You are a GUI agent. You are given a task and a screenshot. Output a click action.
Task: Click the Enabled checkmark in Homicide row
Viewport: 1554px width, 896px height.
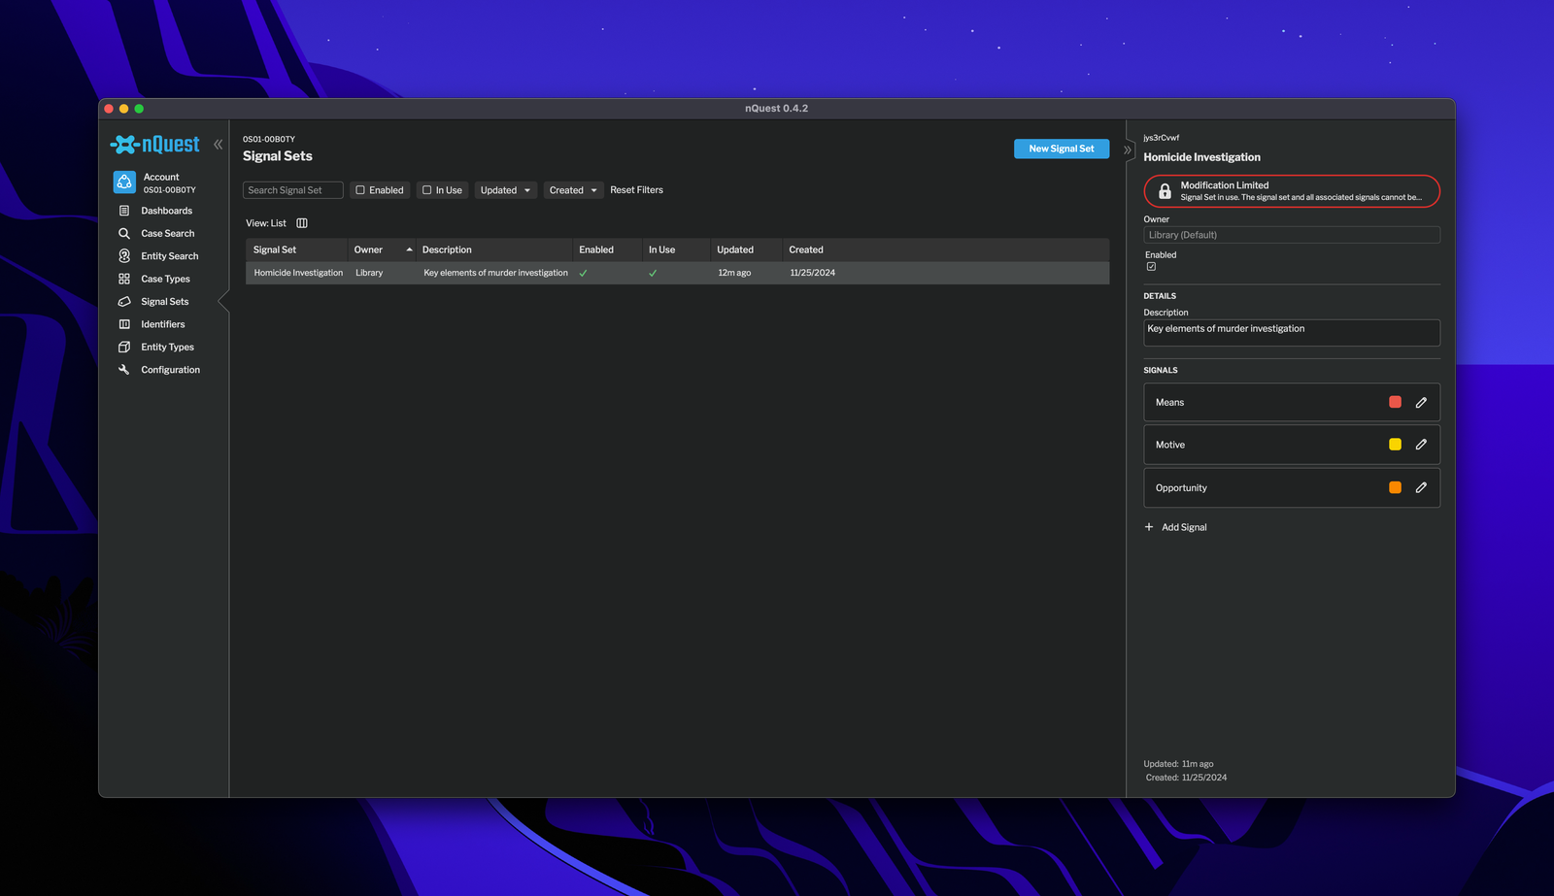point(584,274)
